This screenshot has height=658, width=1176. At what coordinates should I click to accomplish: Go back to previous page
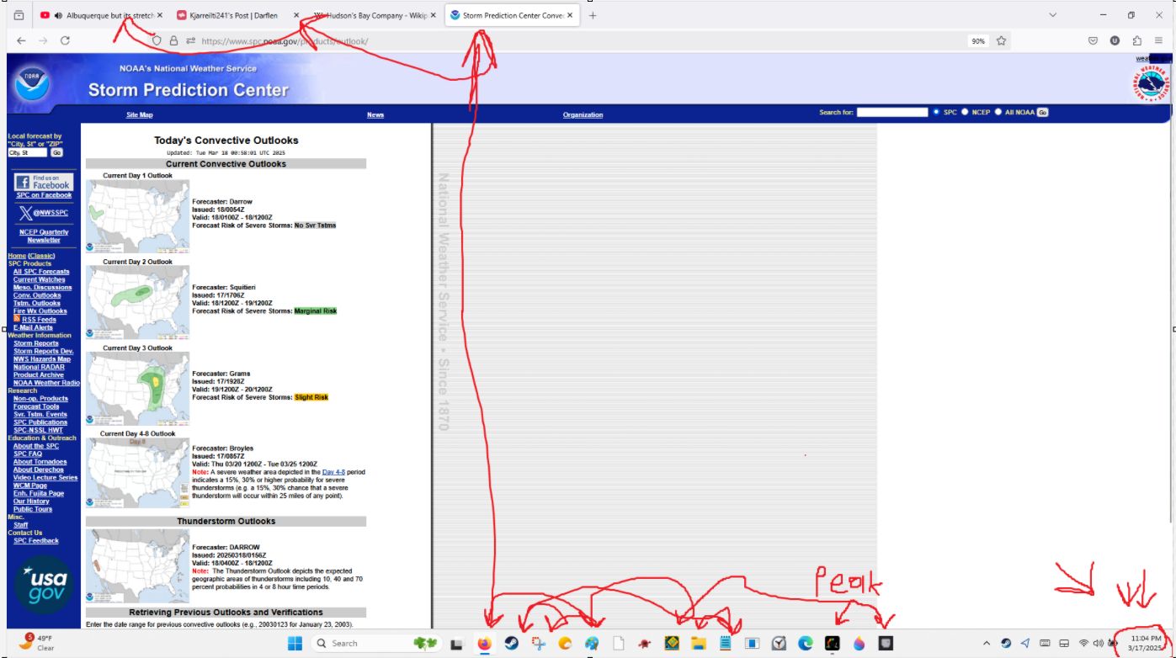point(21,40)
